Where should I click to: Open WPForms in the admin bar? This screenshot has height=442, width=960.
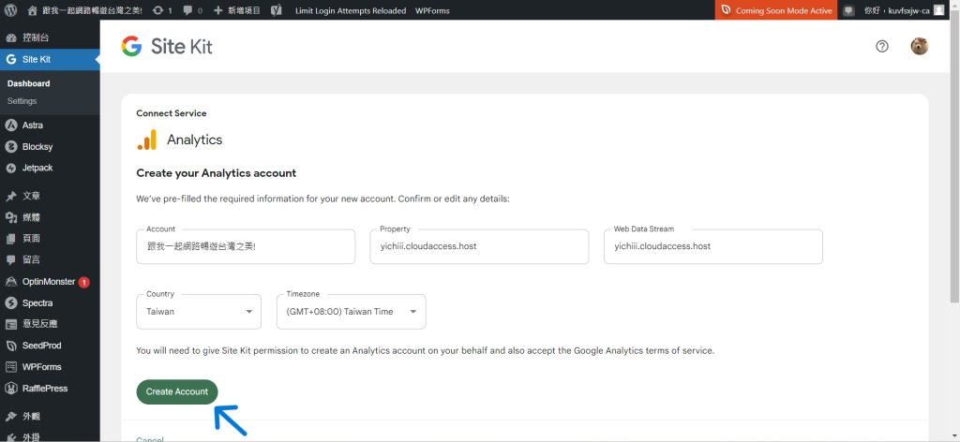[432, 10]
